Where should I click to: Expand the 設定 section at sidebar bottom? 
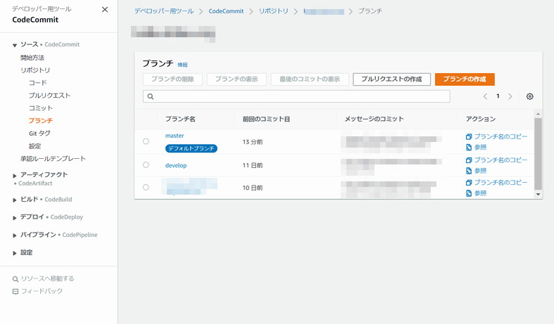point(15,253)
